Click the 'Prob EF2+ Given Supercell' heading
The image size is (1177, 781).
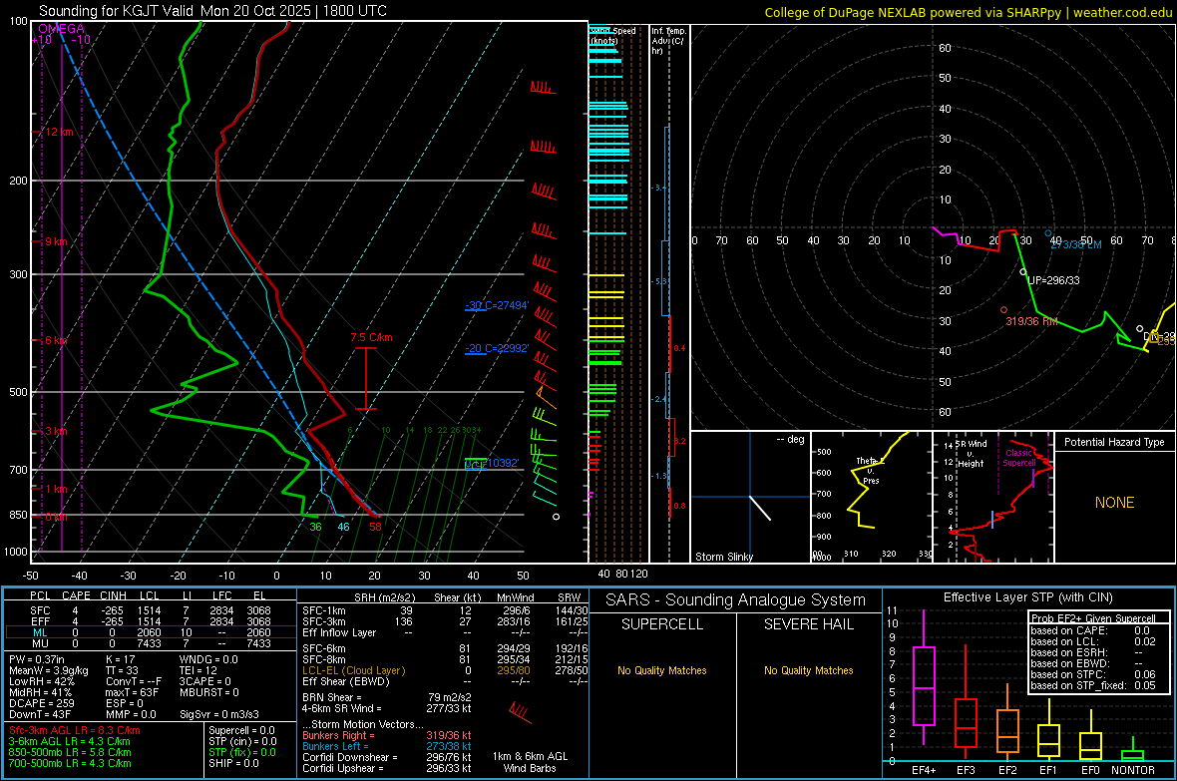pyautogui.click(x=1093, y=618)
